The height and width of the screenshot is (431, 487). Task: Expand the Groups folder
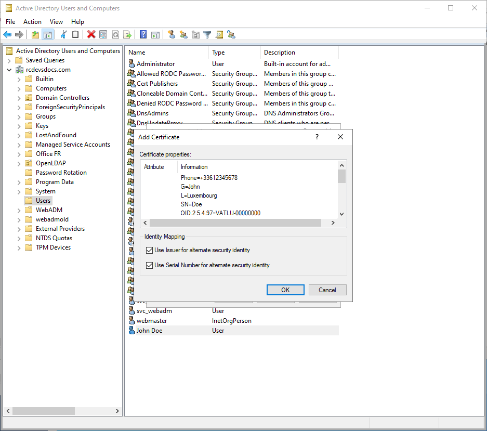[19, 117]
